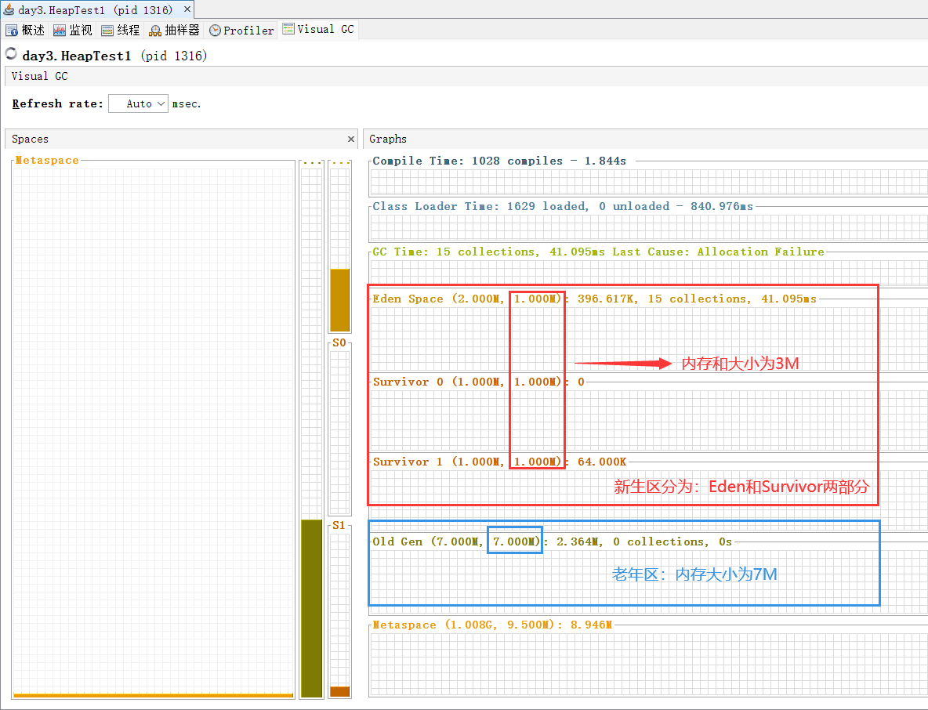Click the 线程 threads icon
Viewport: 928px width, 710px height.
107,31
